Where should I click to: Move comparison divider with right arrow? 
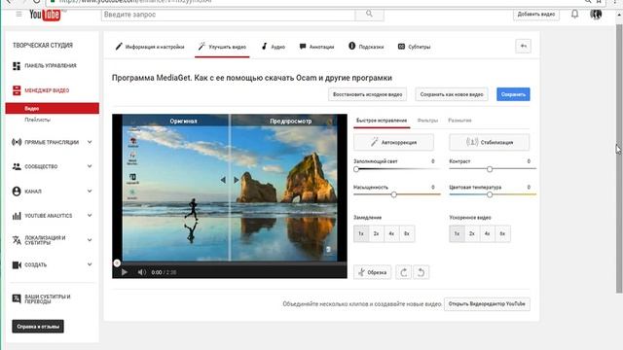pyautogui.click(x=236, y=180)
